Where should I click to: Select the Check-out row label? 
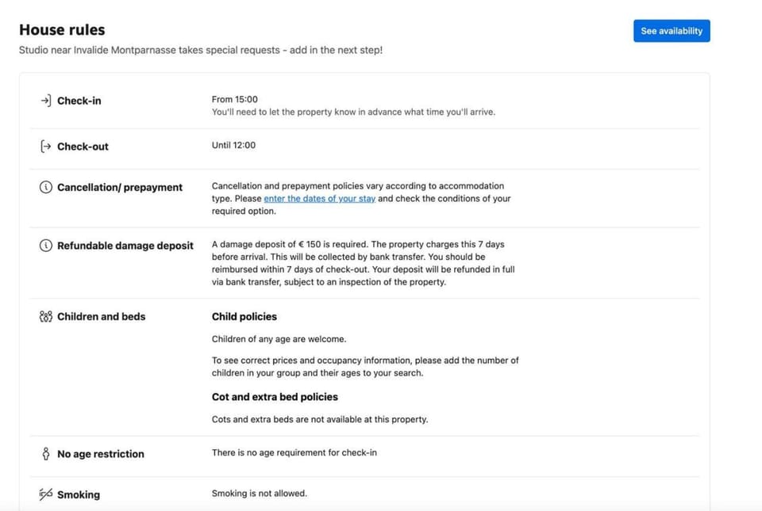[x=83, y=147]
